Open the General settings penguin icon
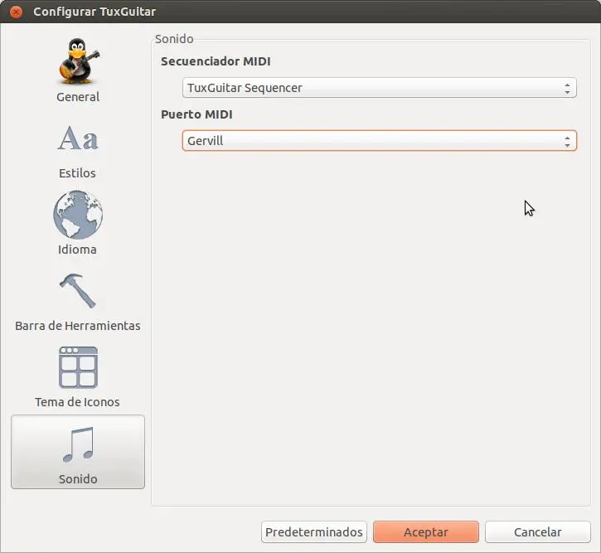The height and width of the screenshot is (553, 601). (x=78, y=61)
